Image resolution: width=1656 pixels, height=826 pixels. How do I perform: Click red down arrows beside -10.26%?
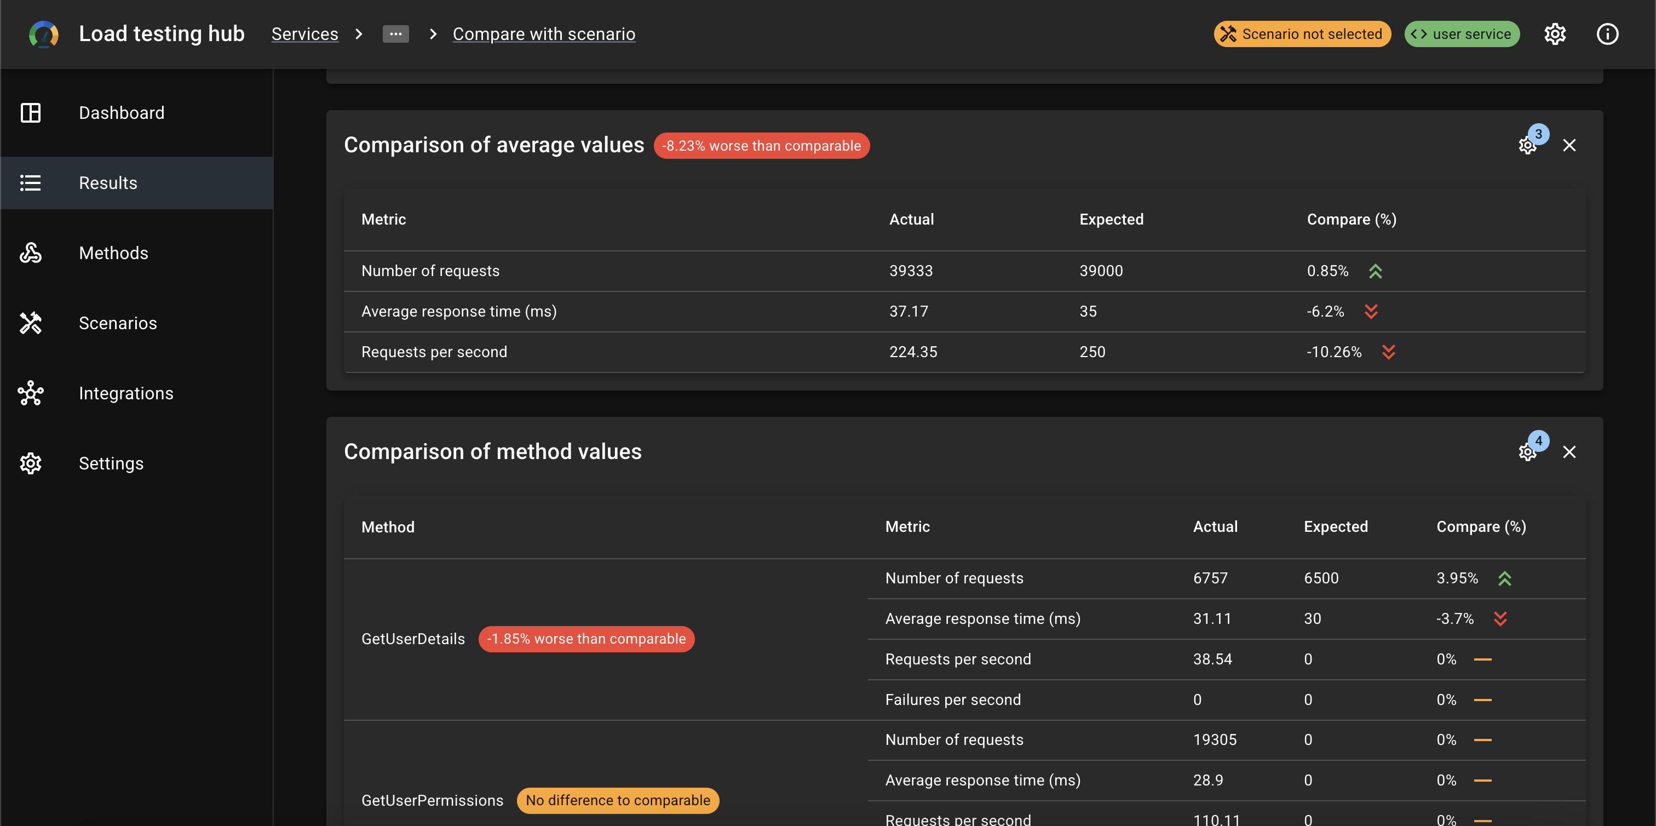point(1389,352)
